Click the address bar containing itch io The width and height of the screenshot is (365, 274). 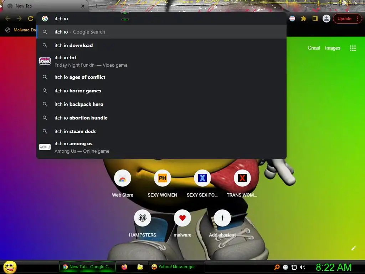161,19
